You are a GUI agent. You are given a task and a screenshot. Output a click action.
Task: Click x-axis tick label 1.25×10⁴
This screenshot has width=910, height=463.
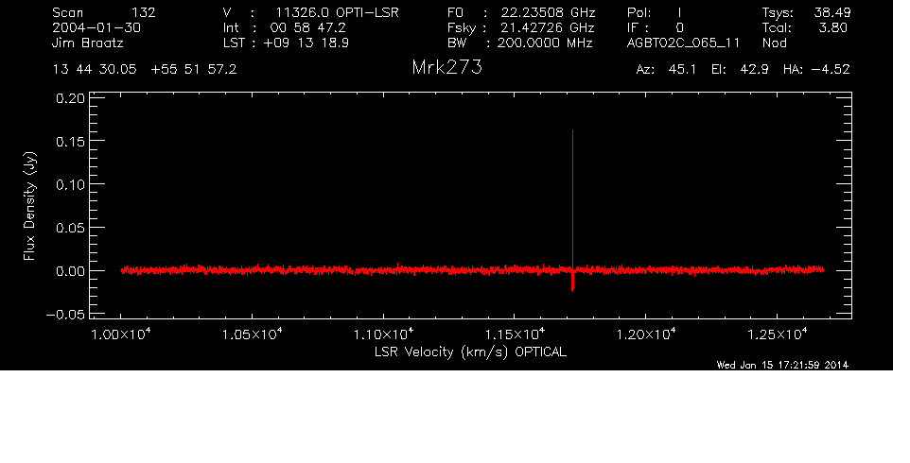point(778,334)
